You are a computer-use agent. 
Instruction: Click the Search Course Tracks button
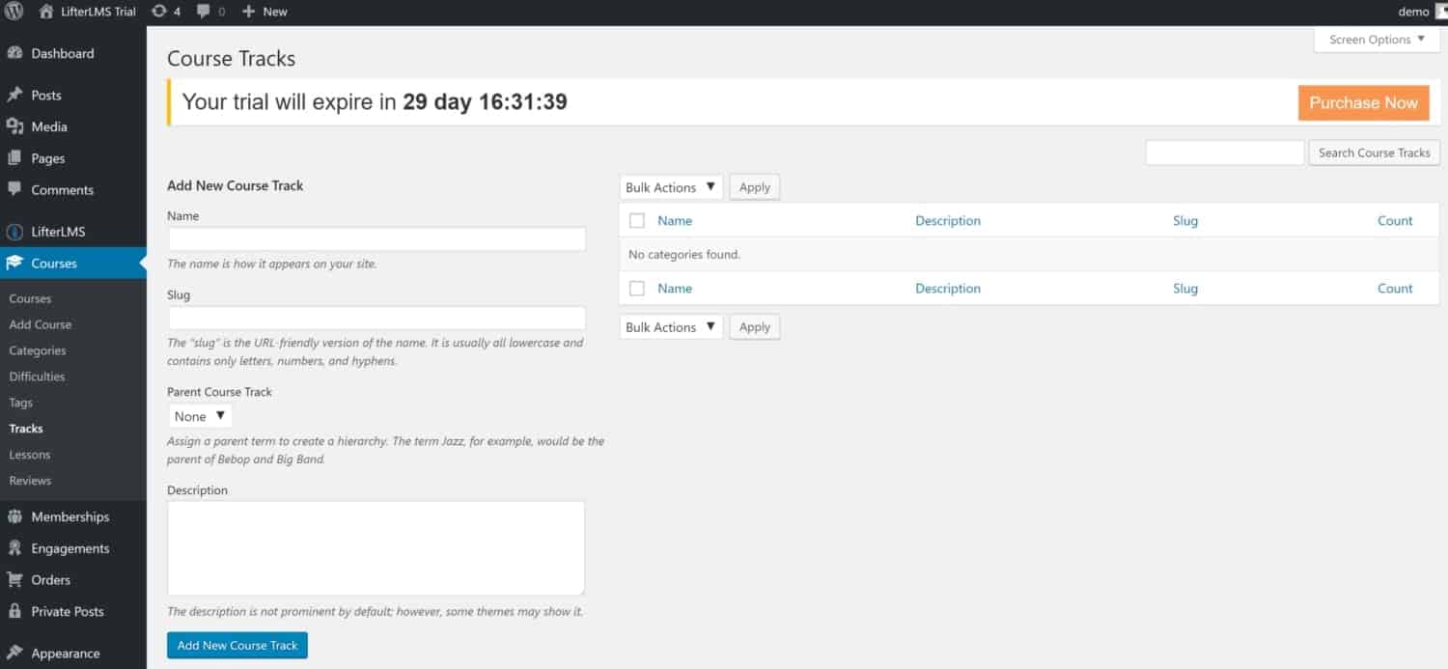tap(1375, 153)
